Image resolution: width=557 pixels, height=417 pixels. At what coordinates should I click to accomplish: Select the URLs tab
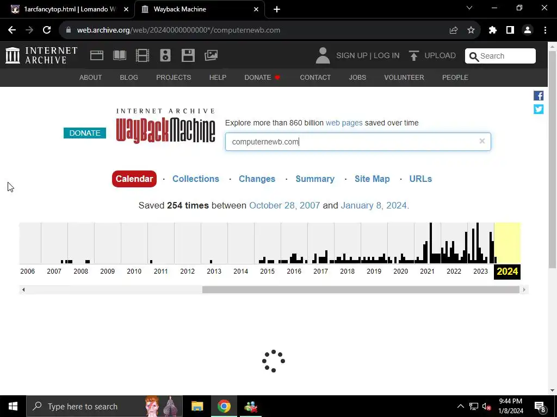pyautogui.click(x=420, y=179)
